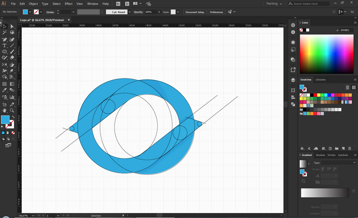Image resolution: width=358 pixels, height=218 pixels.
Task: Select the Gradient tool in toolbox
Action: [x=12, y=84]
